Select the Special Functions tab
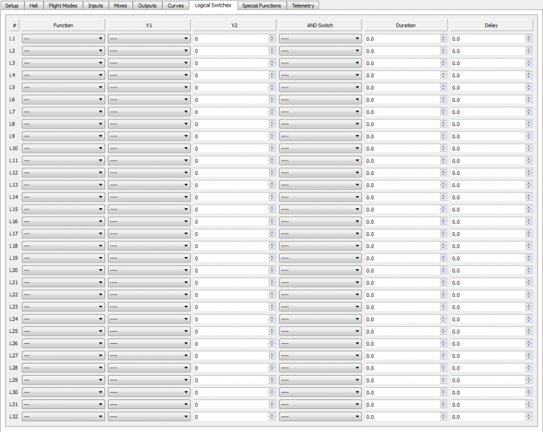Viewport: 543px width, 432px height. pyautogui.click(x=261, y=5)
